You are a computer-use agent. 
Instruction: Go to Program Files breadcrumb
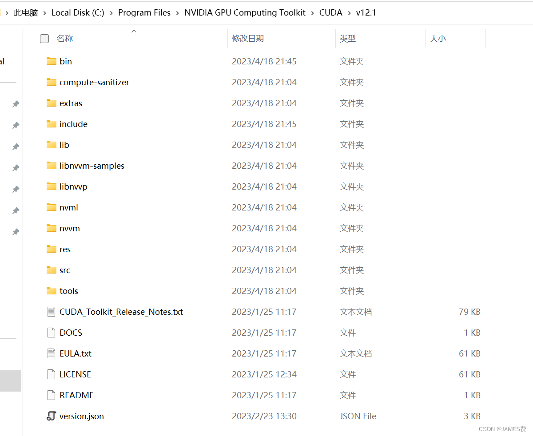144,12
